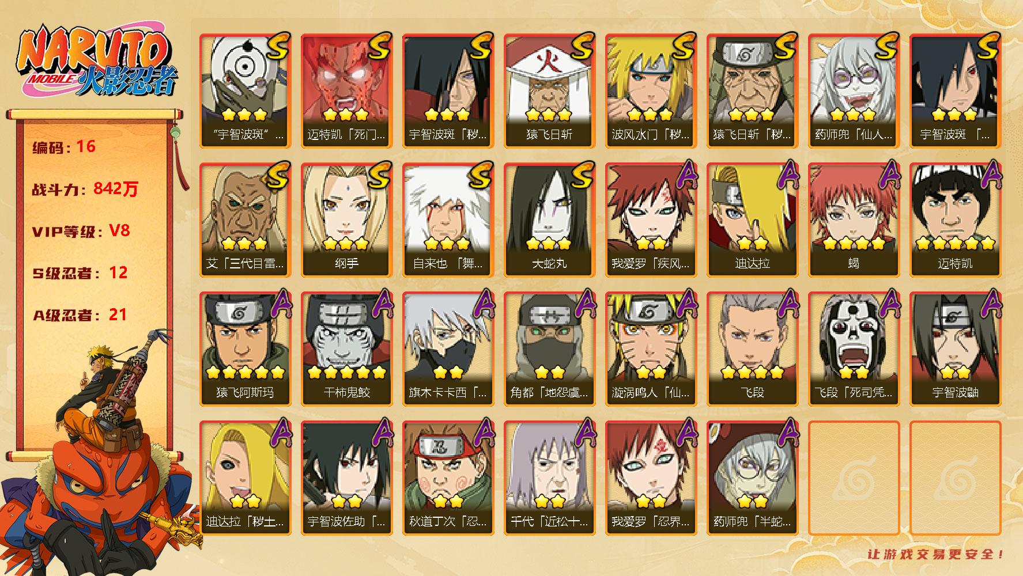Select the 飞段 A-rank ninja card

[752, 349]
